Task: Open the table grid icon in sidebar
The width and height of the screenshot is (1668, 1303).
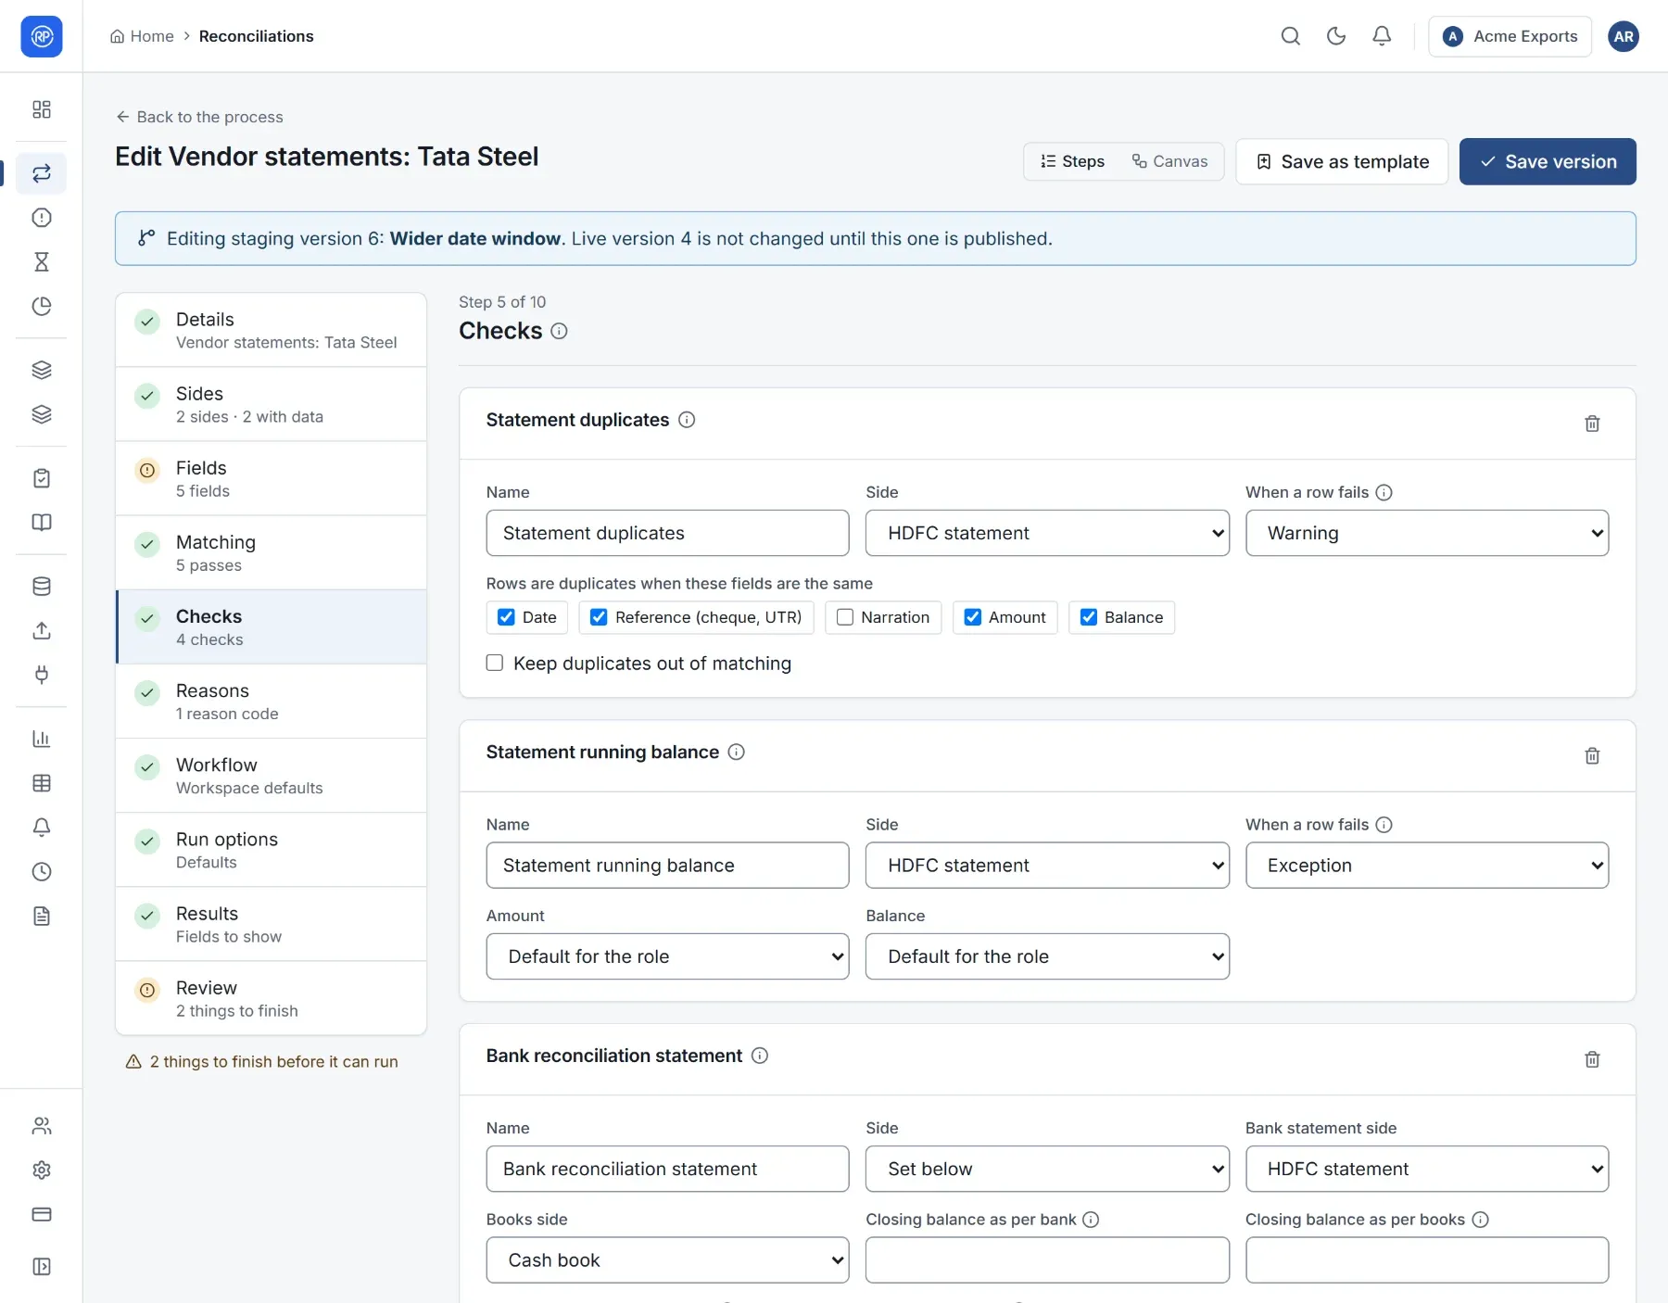Action: 42,783
